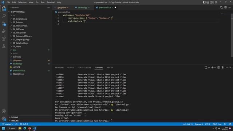Screen dimensions: 233x131
Task: Click the unsaved dot on premake5.lua tab
Action: click(x=115, y=7)
